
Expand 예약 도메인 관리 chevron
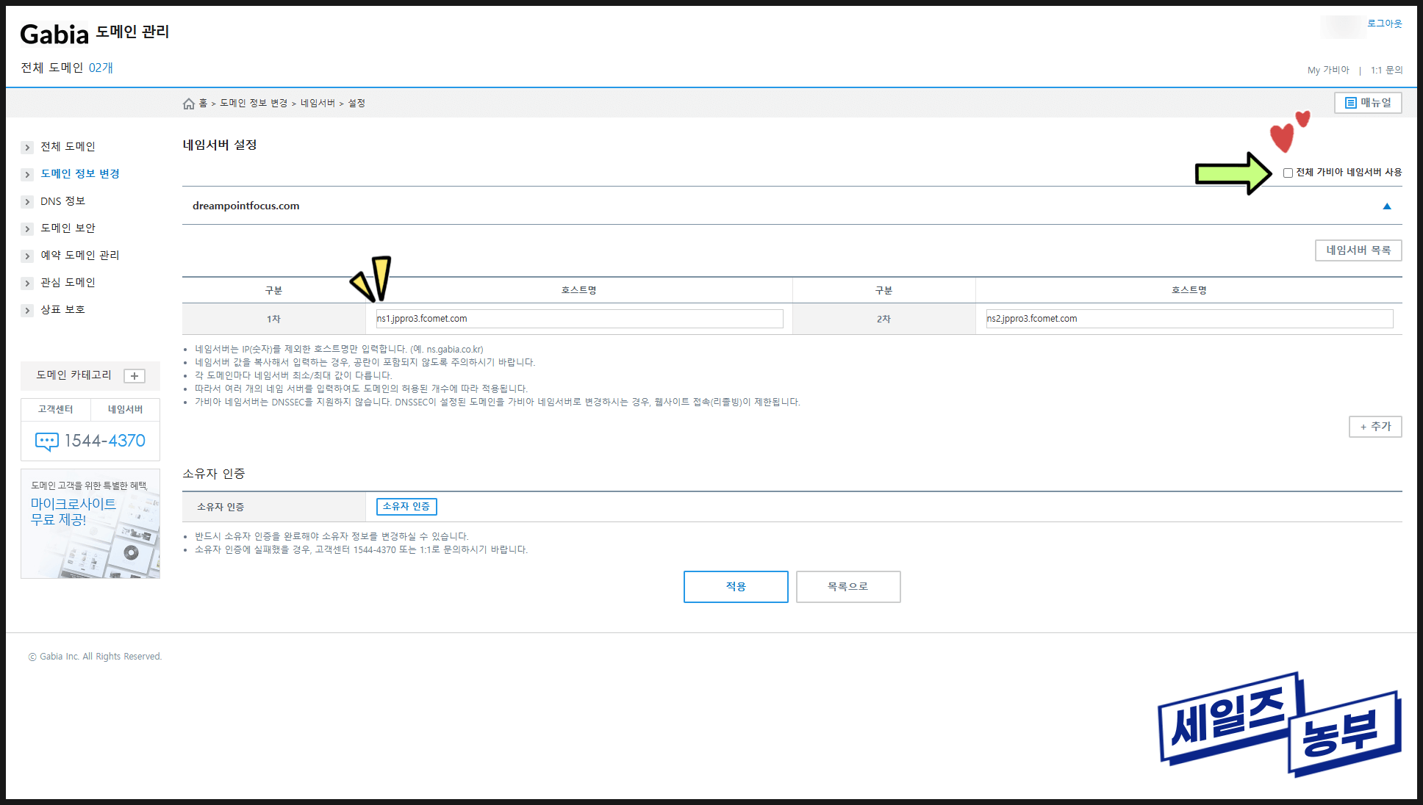[x=27, y=256]
